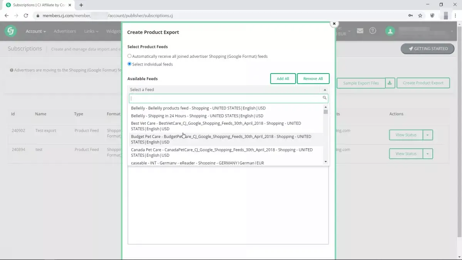
Task: Click feed list scroll up arrow
Action: 326,107
